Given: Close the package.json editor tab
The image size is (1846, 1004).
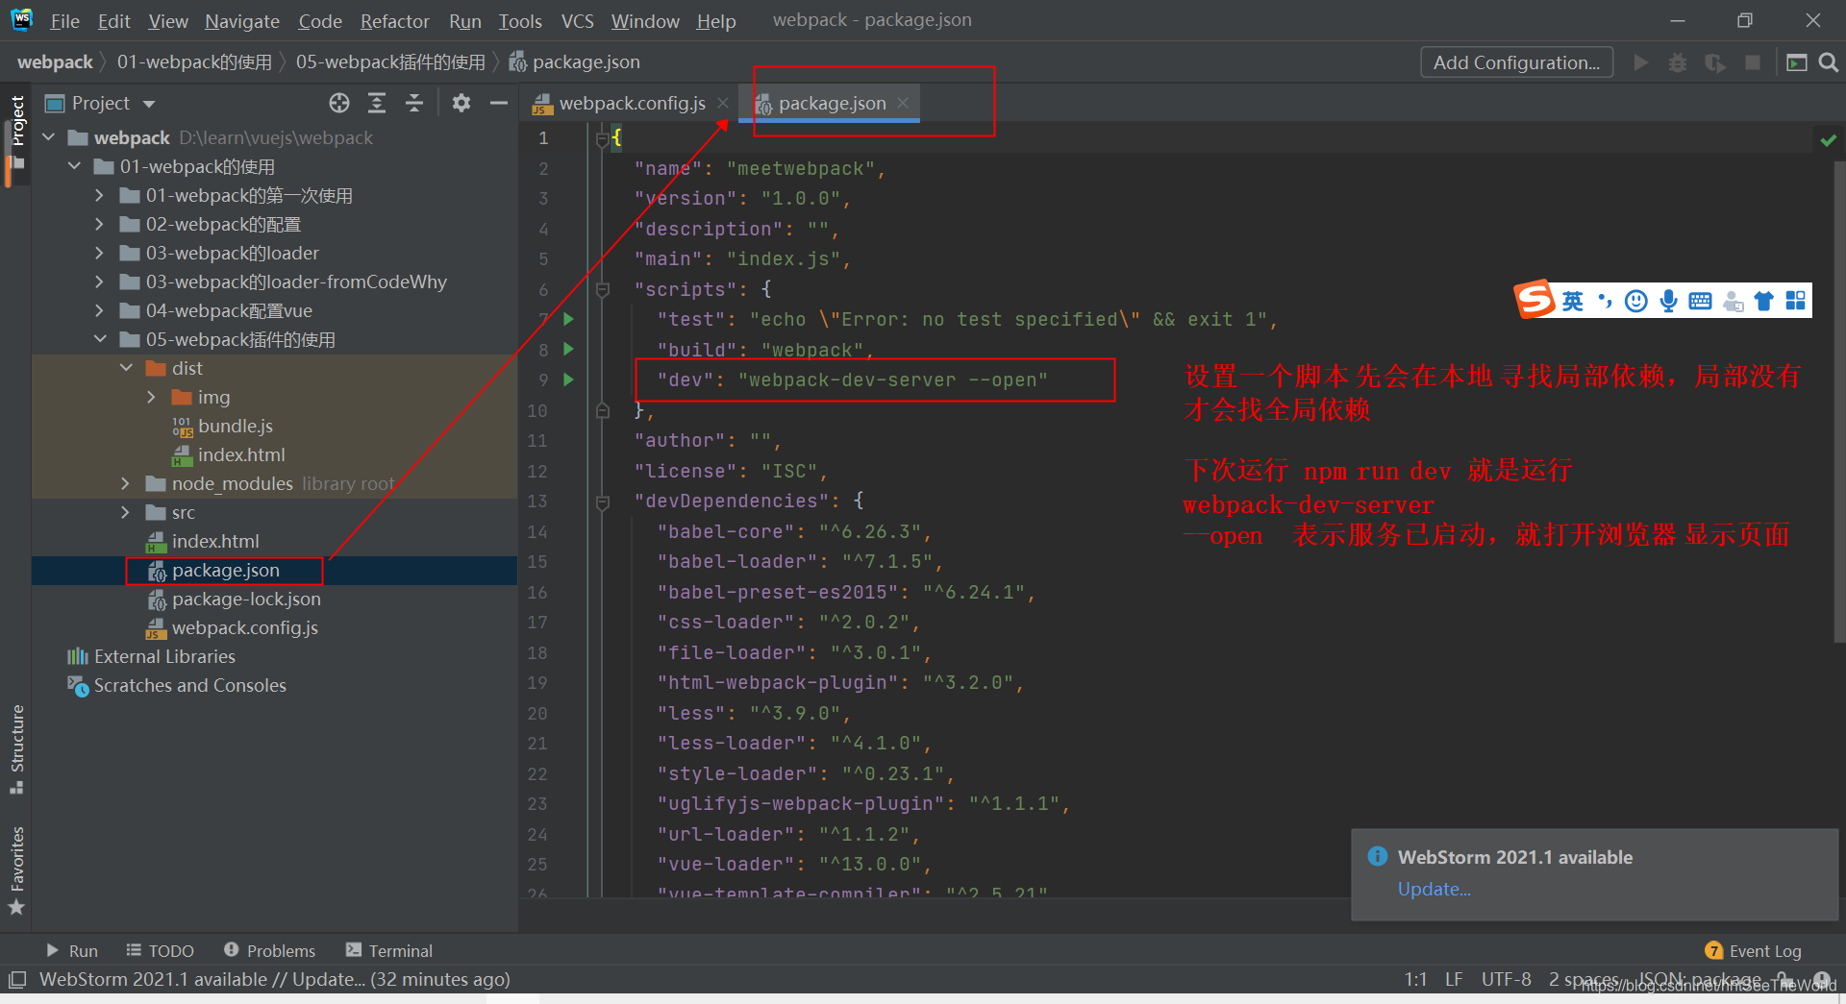Looking at the screenshot, I should pyautogui.click(x=903, y=103).
